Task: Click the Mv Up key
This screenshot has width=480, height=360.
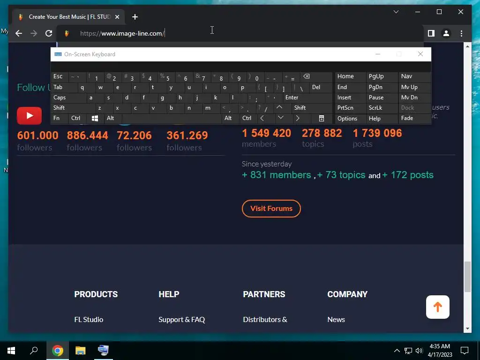Action: (414, 88)
